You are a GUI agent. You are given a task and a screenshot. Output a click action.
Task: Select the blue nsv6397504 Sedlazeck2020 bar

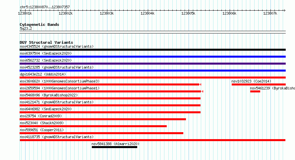pos(152,57)
